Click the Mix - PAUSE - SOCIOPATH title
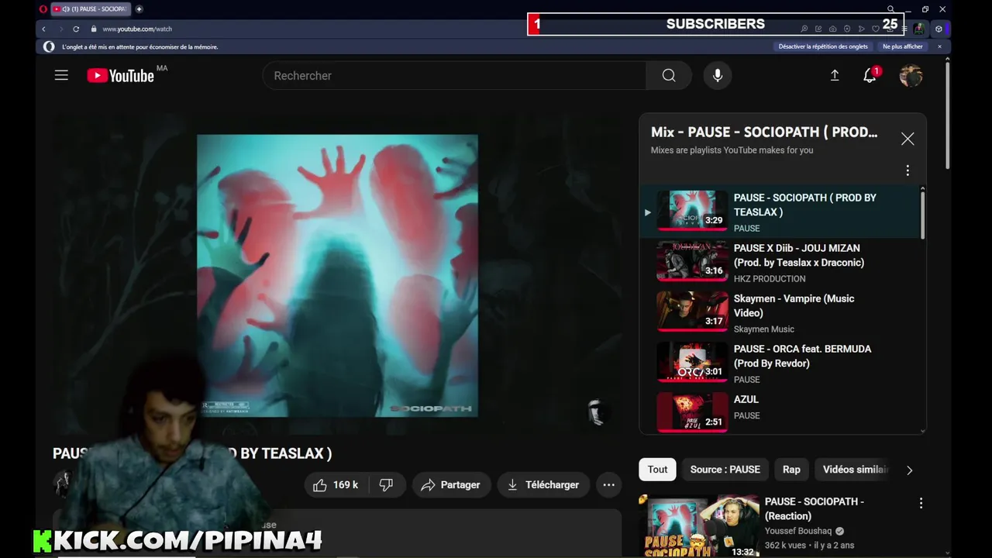 point(764,132)
